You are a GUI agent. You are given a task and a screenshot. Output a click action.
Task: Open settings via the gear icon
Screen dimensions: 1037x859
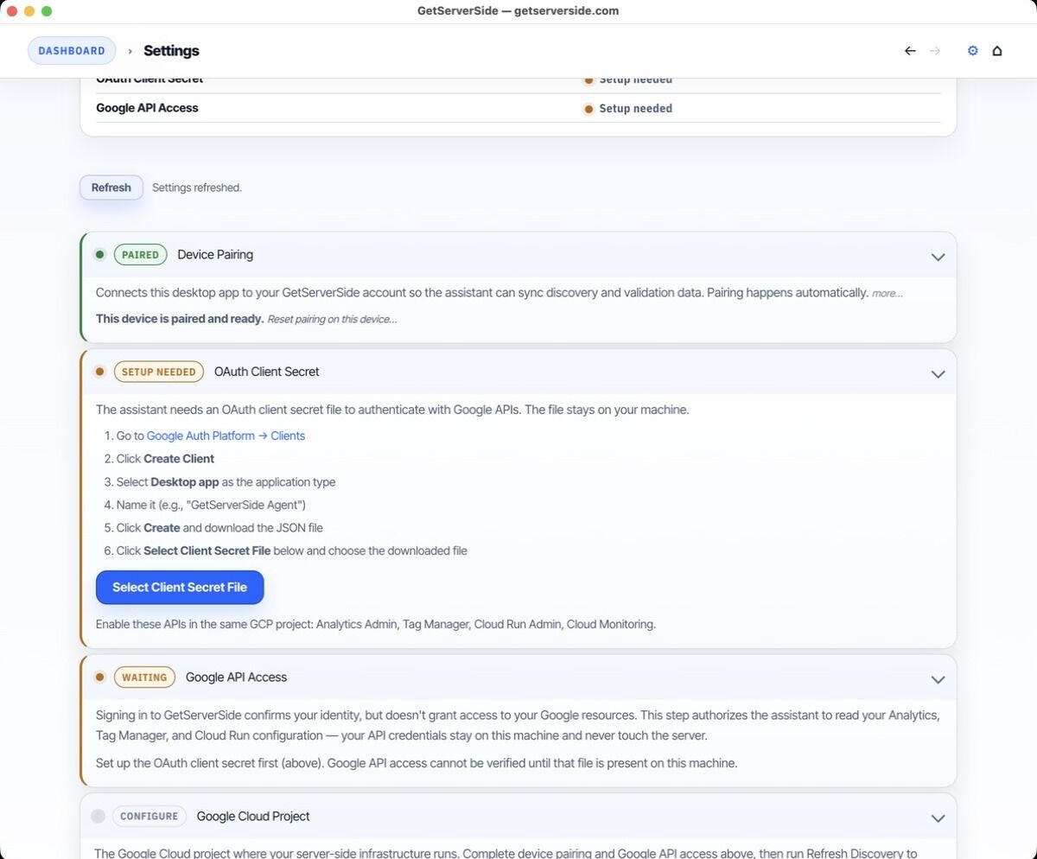[x=972, y=51]
